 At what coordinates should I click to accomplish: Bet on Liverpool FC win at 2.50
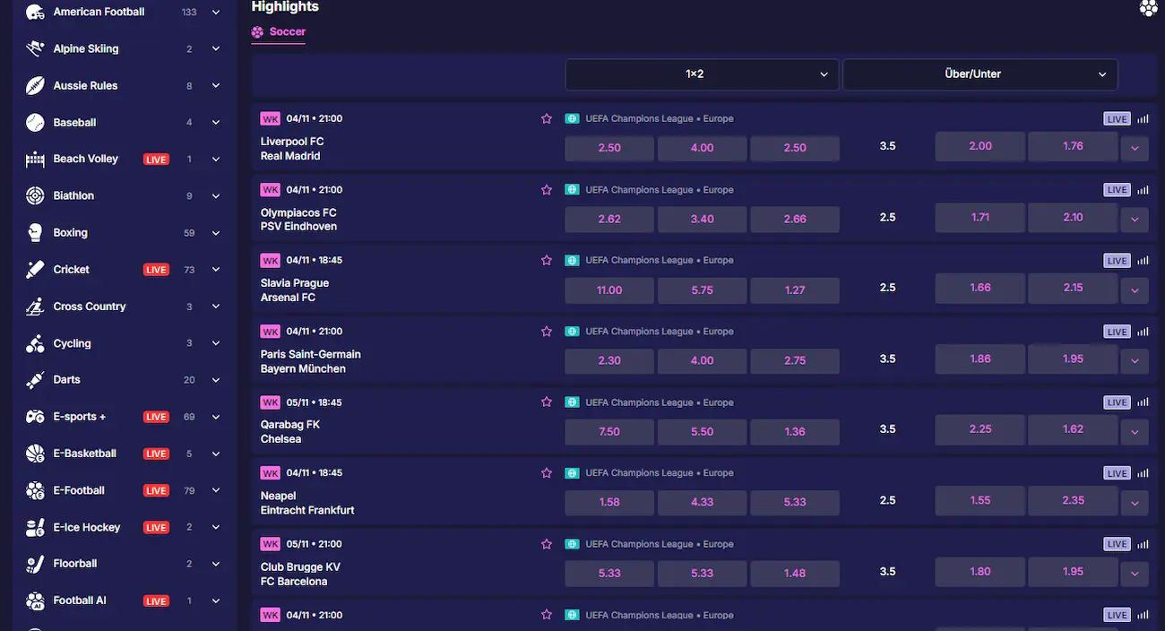point(609,148)
